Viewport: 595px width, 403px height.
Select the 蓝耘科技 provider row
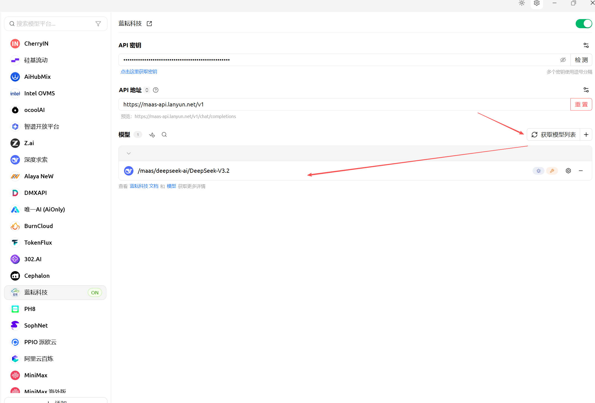click(x=55, y=292)
